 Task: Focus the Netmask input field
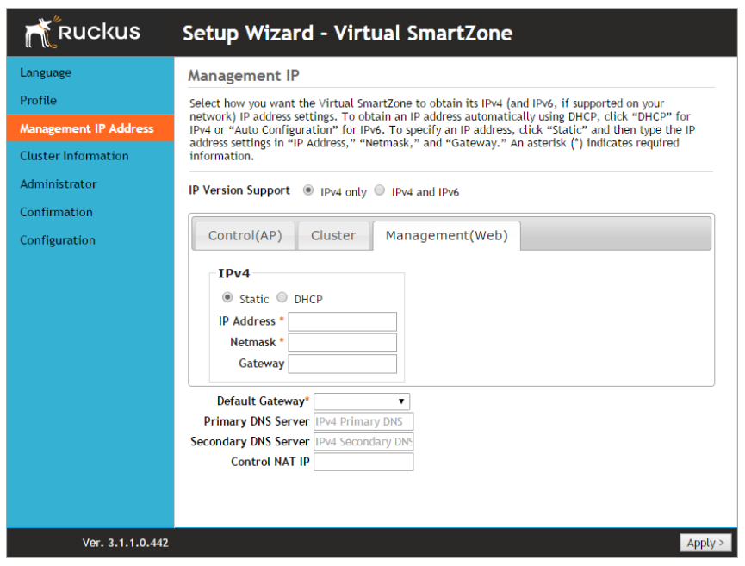pyautogui.click(x=342, y=343)
